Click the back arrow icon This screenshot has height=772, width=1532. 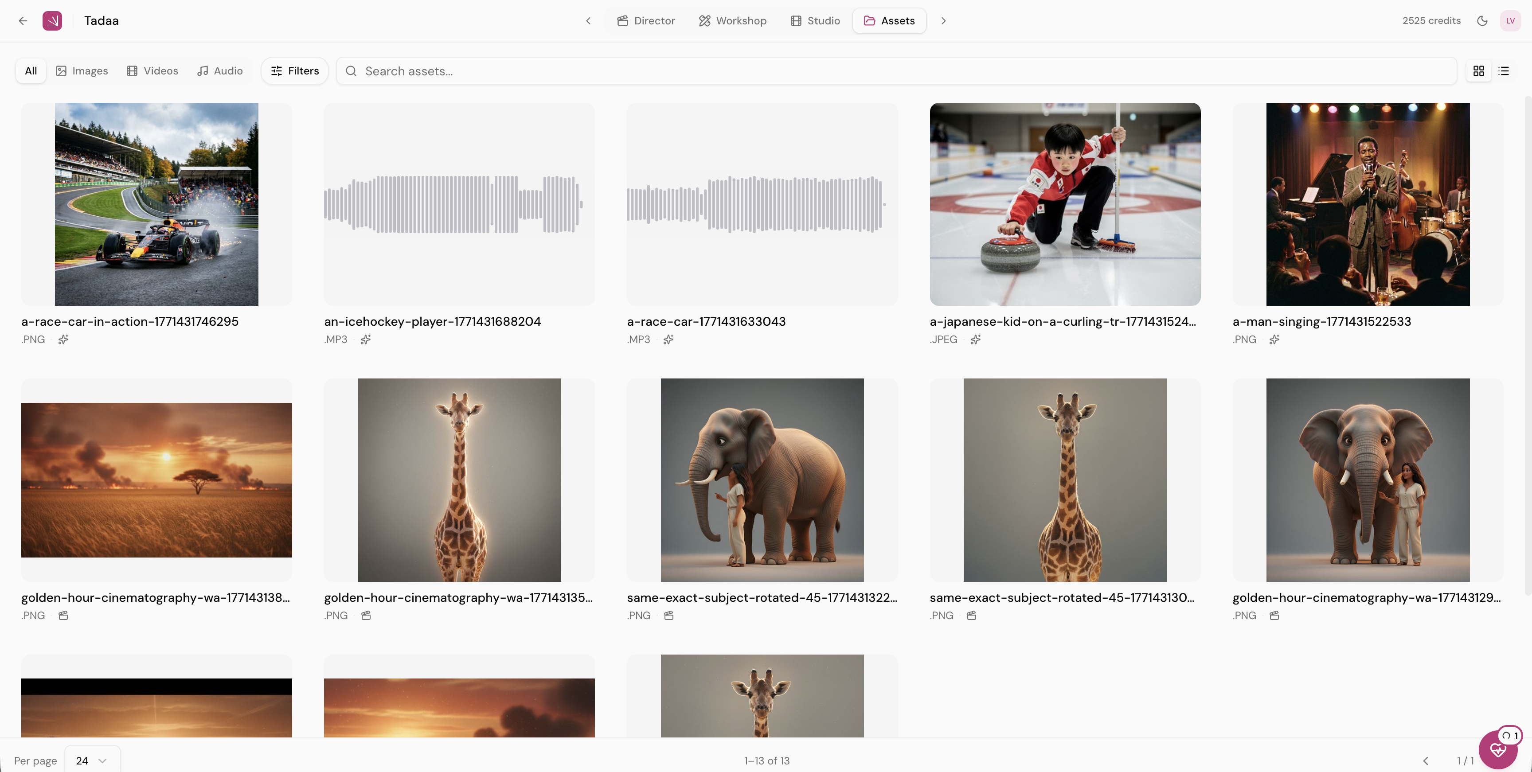[23, 21]
